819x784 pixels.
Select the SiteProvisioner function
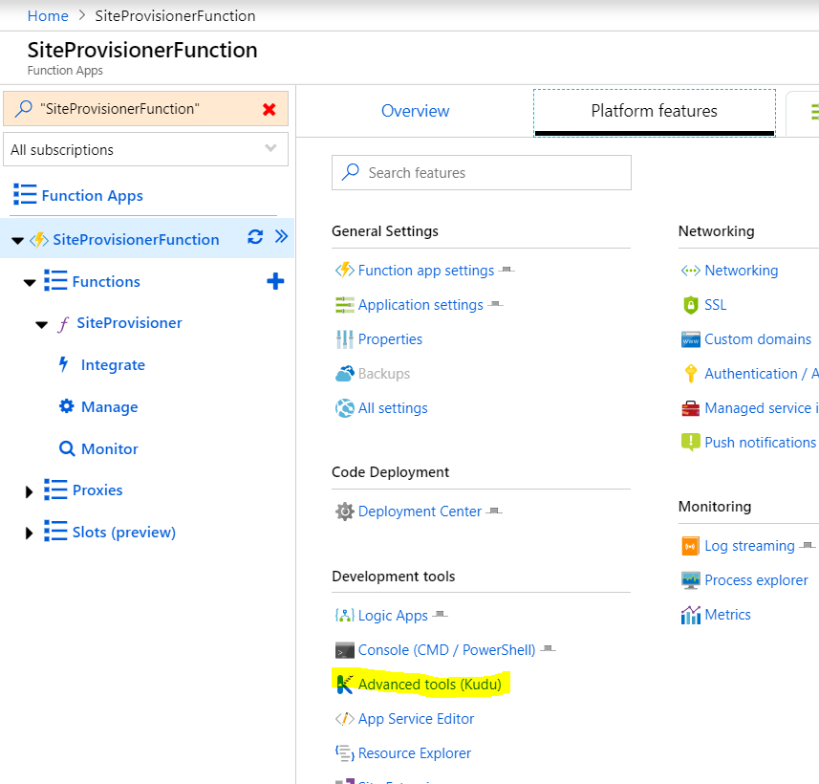pyautogui.click(x=130, y=323)
